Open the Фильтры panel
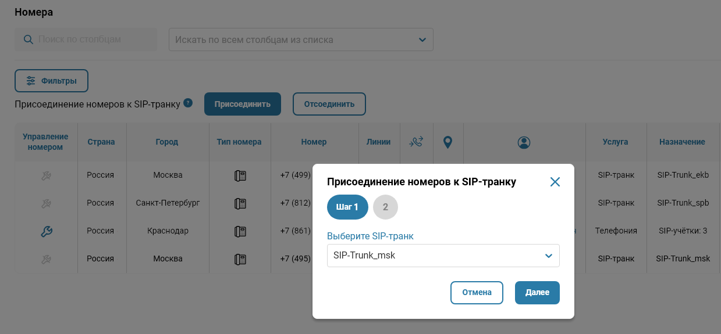 coord(51,81)
